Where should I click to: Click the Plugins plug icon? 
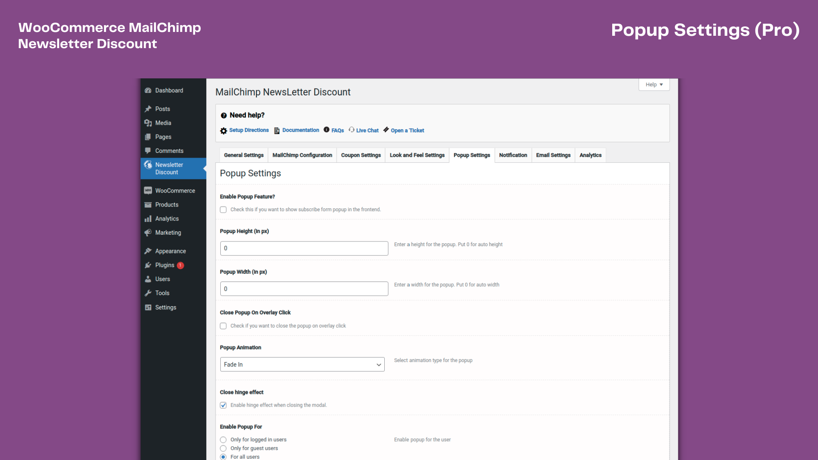coord(148,265)
